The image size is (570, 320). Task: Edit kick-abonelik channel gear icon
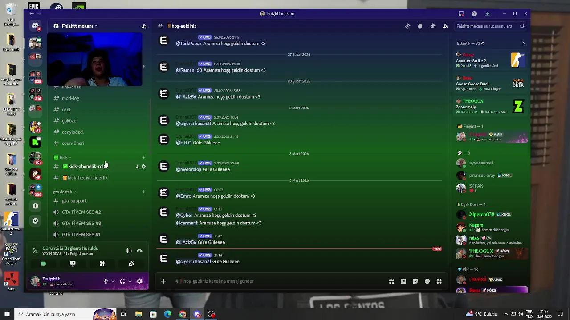pyautogui.click(x=143, y=167)
